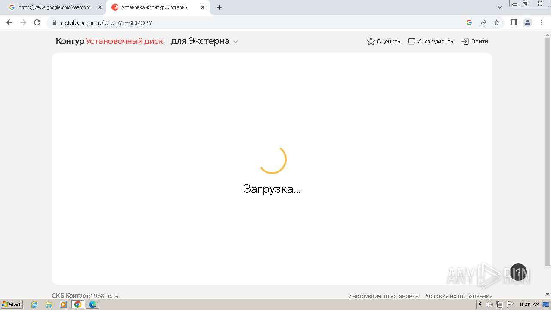Show hidden tray icons arrow

point(480,304)
